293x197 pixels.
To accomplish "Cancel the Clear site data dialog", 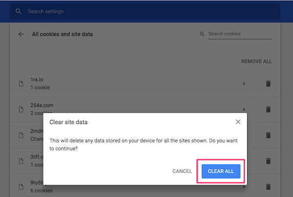I will (182, 171).
